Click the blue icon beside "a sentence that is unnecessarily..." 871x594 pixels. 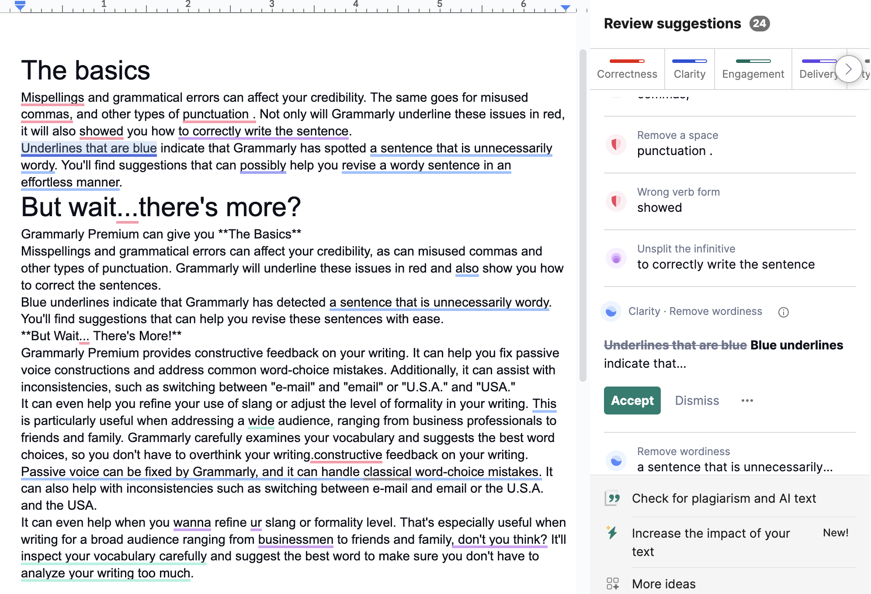pos(616,460)
